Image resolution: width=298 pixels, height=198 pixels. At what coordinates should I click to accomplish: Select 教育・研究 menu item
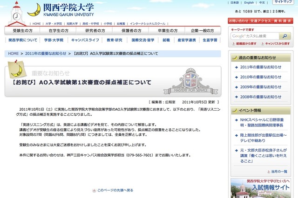click(x=115, y=40)
